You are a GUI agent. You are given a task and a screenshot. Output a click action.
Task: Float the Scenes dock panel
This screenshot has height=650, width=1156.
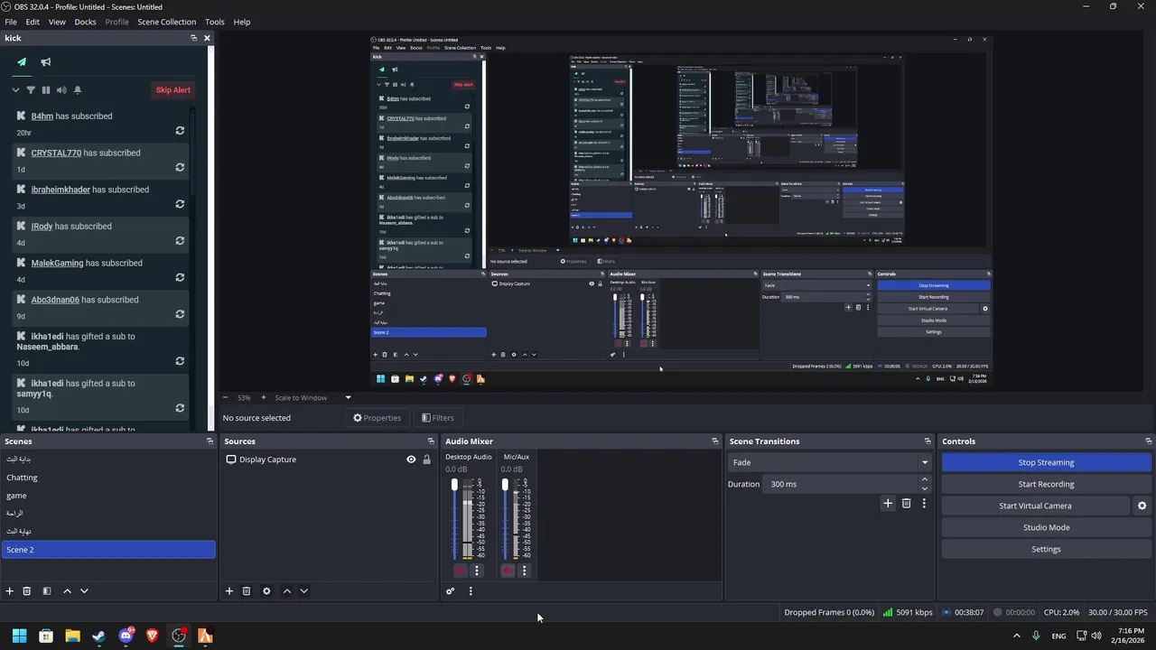pyautogui.click(x=210, y=441)
